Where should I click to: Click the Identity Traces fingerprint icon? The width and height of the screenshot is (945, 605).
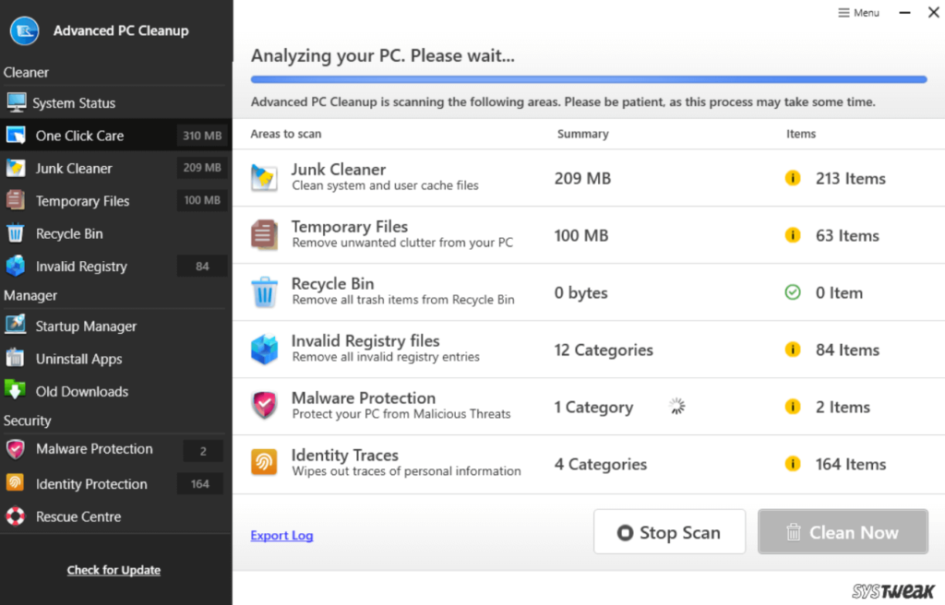pyautogui.click(x=264, y=463)
